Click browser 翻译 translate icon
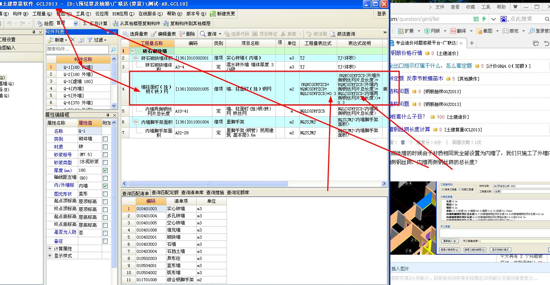This screenshot has width=550, height=285. coord(453,31)
